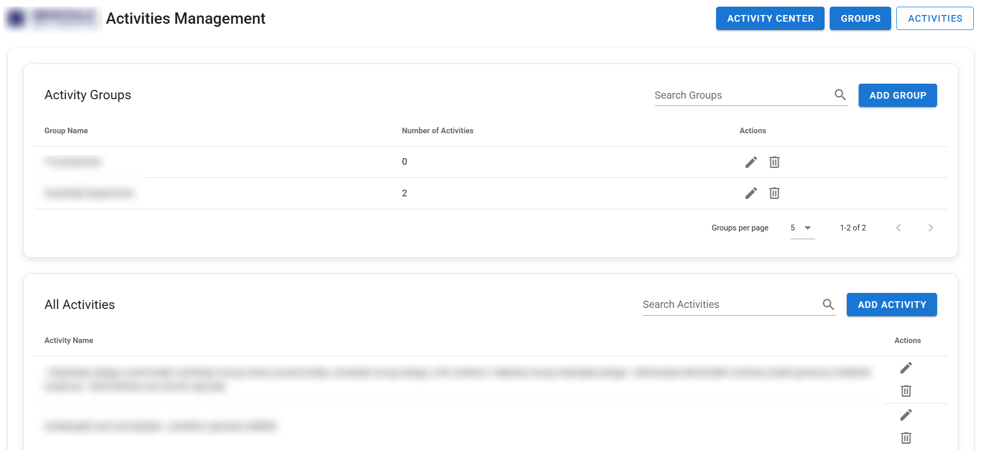Click the company logo in the header
Screen dimensions: 981x450
pos(52,18)
